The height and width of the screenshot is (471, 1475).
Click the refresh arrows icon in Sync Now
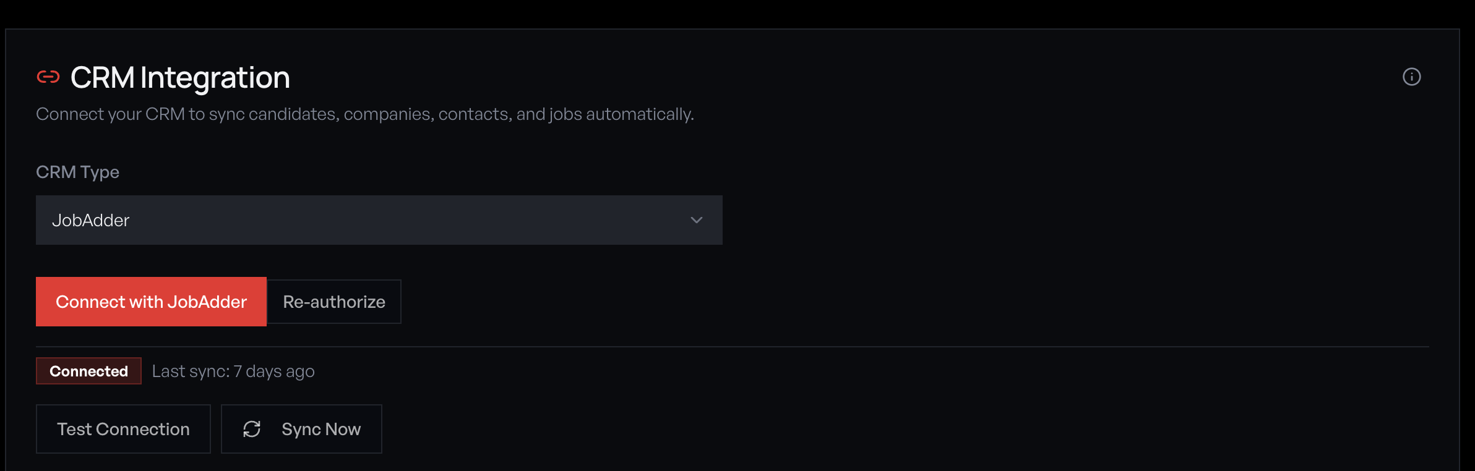pos(252,429)
